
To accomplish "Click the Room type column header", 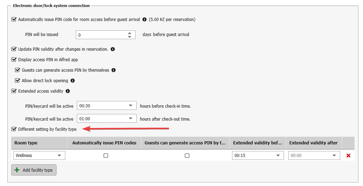I will (26, 143).
